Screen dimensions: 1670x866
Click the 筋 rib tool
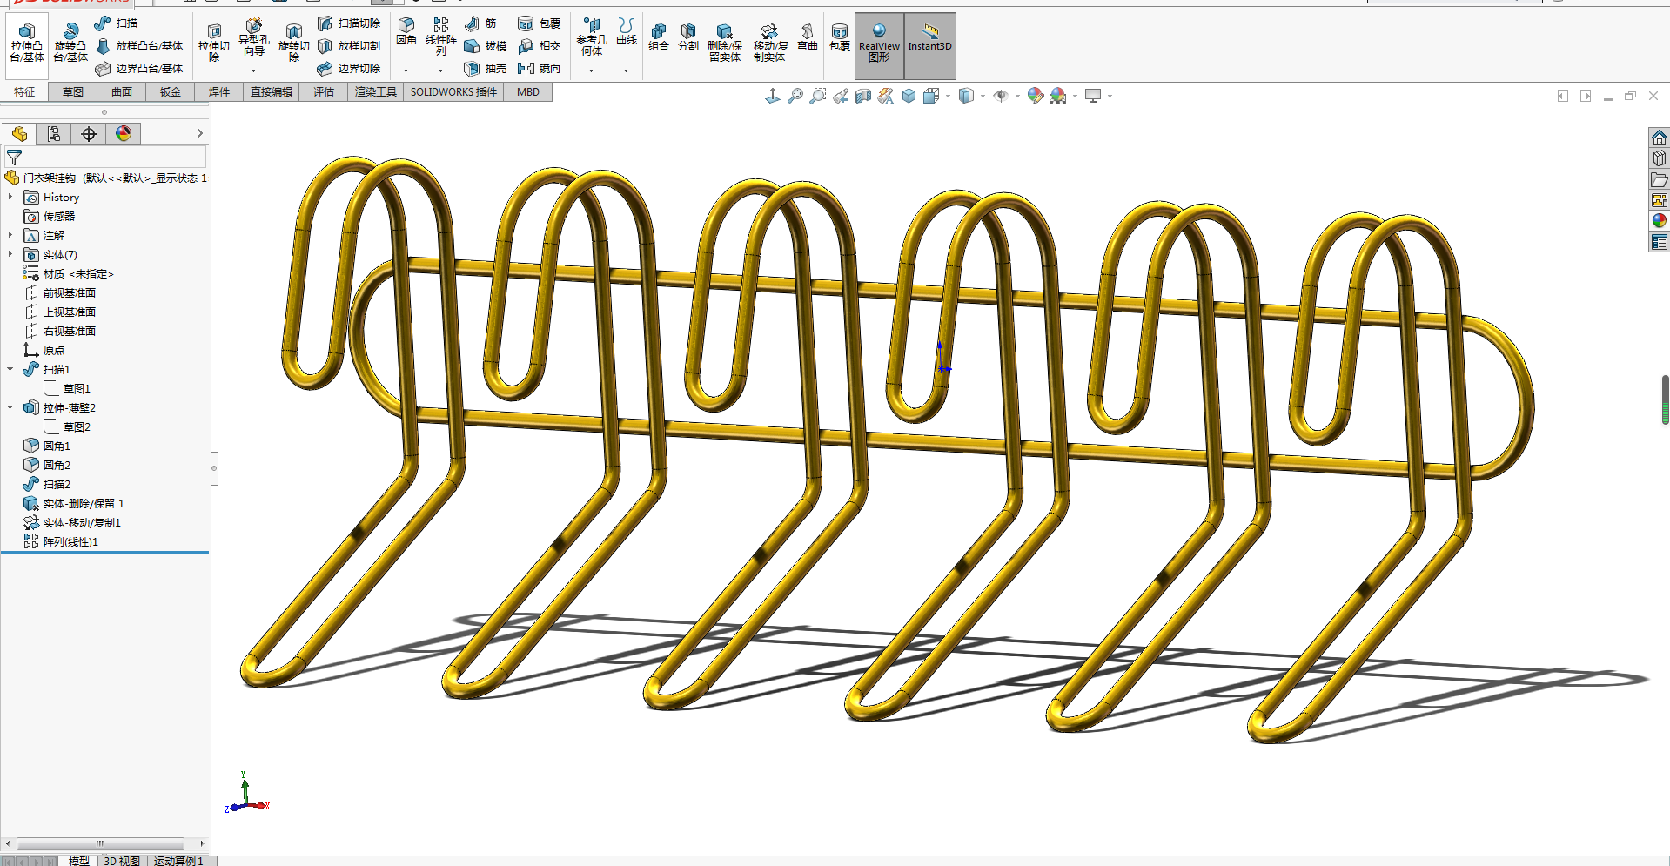[480, 23]
